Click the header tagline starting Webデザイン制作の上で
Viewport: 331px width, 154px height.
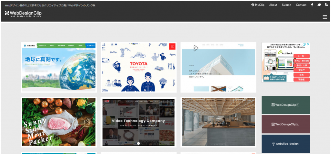[50, 5]
